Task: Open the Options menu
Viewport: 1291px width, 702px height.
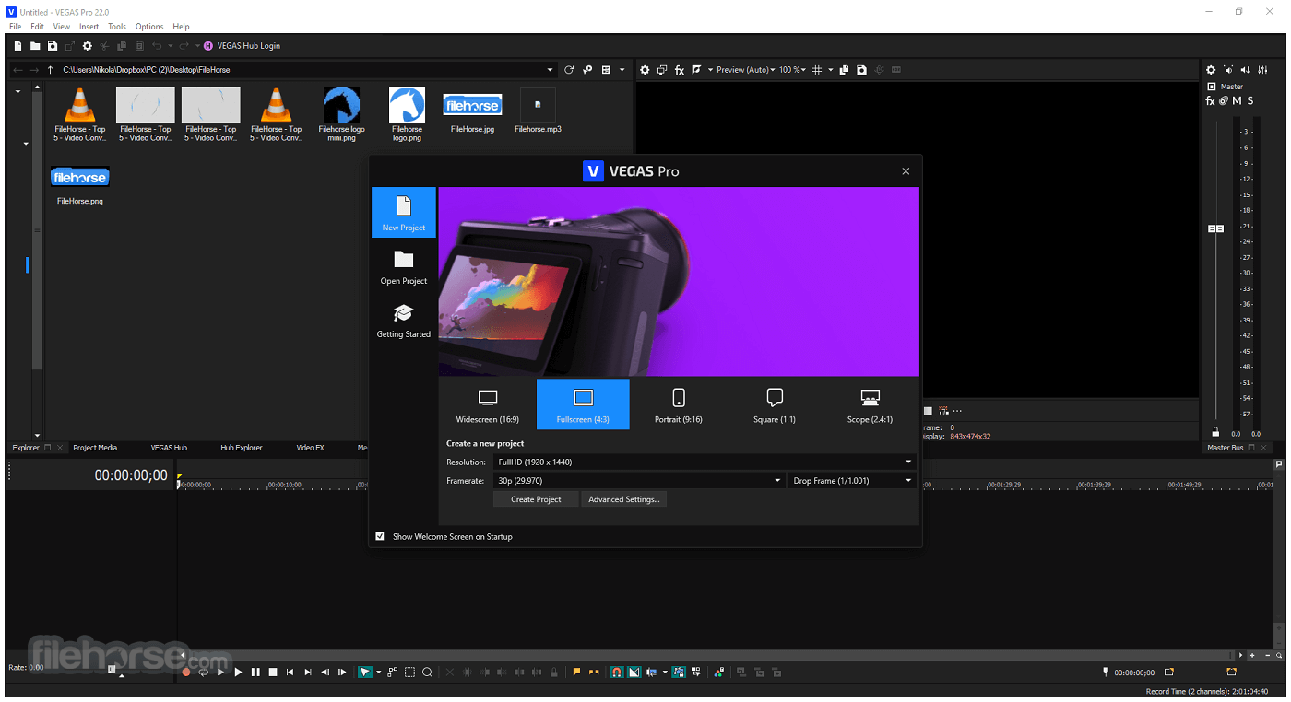Action: coord(149,27)
